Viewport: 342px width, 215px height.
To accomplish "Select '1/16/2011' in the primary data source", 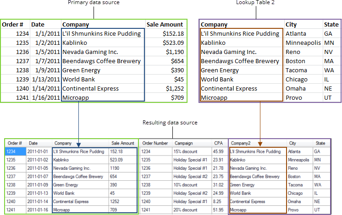I will (46, 98).
